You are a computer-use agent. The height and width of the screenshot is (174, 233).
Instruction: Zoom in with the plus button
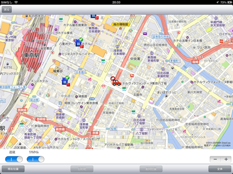pos(226,159)
